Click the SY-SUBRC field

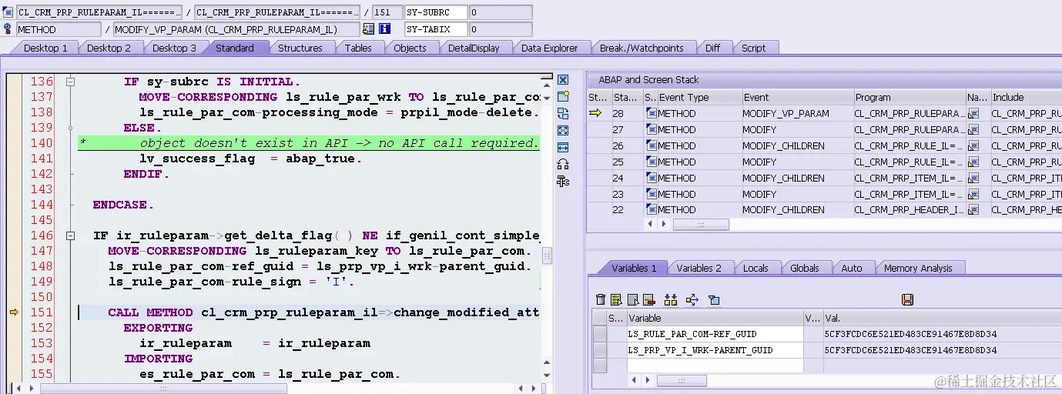coord(436,12)
